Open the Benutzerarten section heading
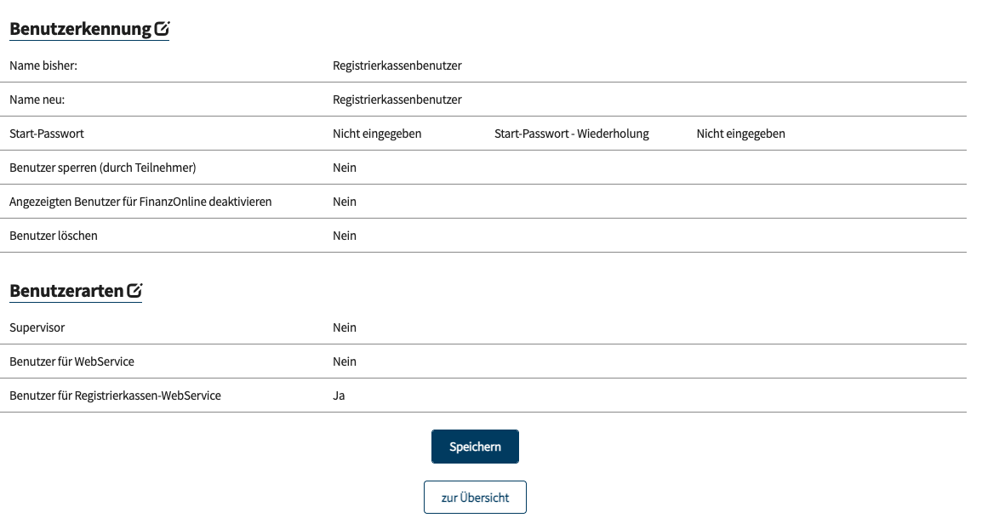Screen dimensions: 982x518 [66, 291]
